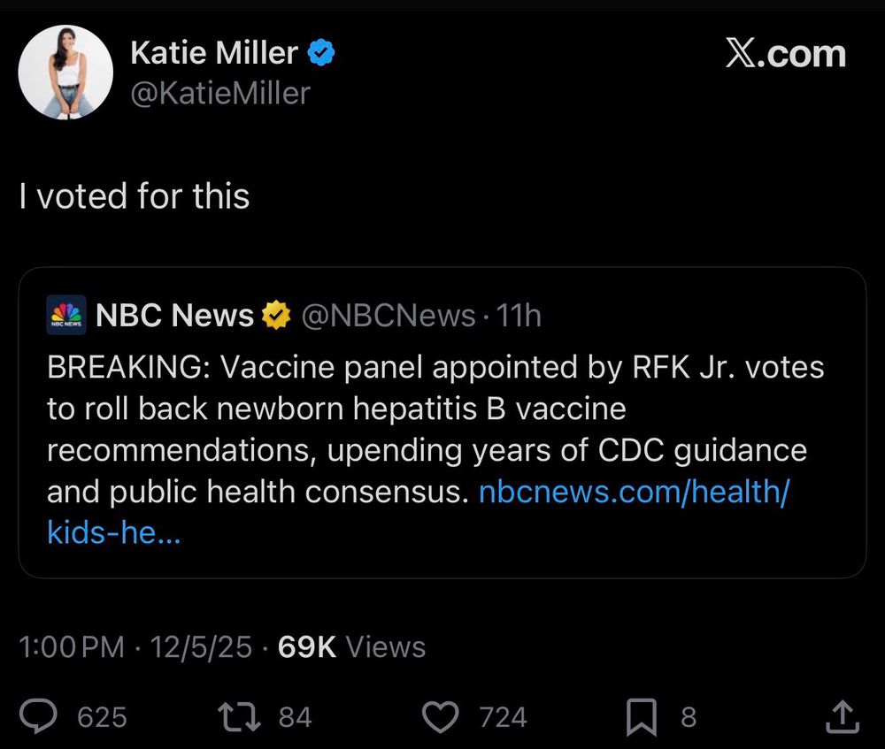Bookmark the tweet using the bookmark icon
Screen dimensions: 885x749
(640, 717)
